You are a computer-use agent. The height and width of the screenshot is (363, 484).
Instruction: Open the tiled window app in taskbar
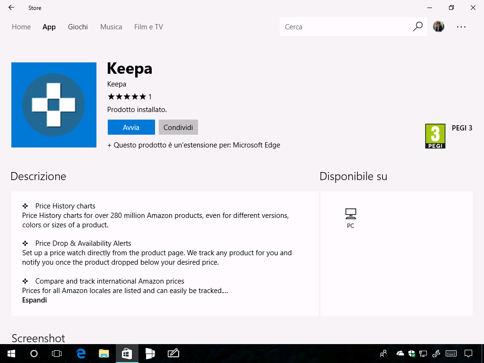(150, 354)
